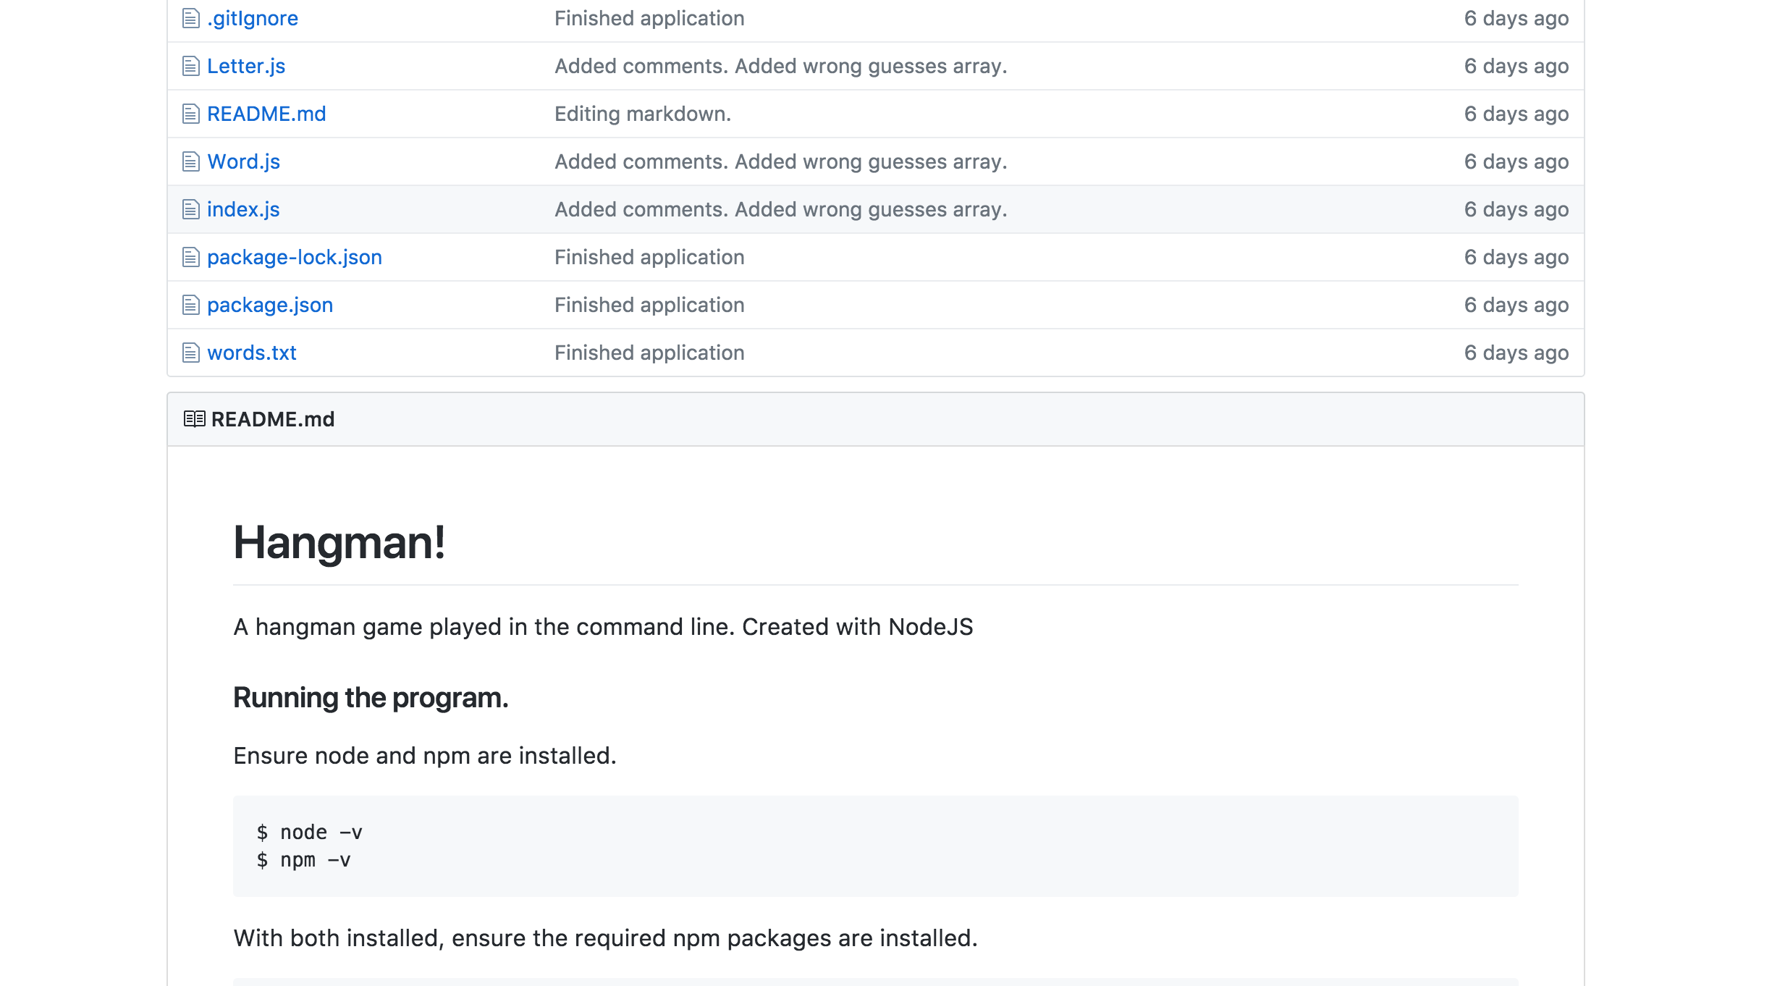Open the package-lock.json file
1772x986 pixels.
point(295,257)
